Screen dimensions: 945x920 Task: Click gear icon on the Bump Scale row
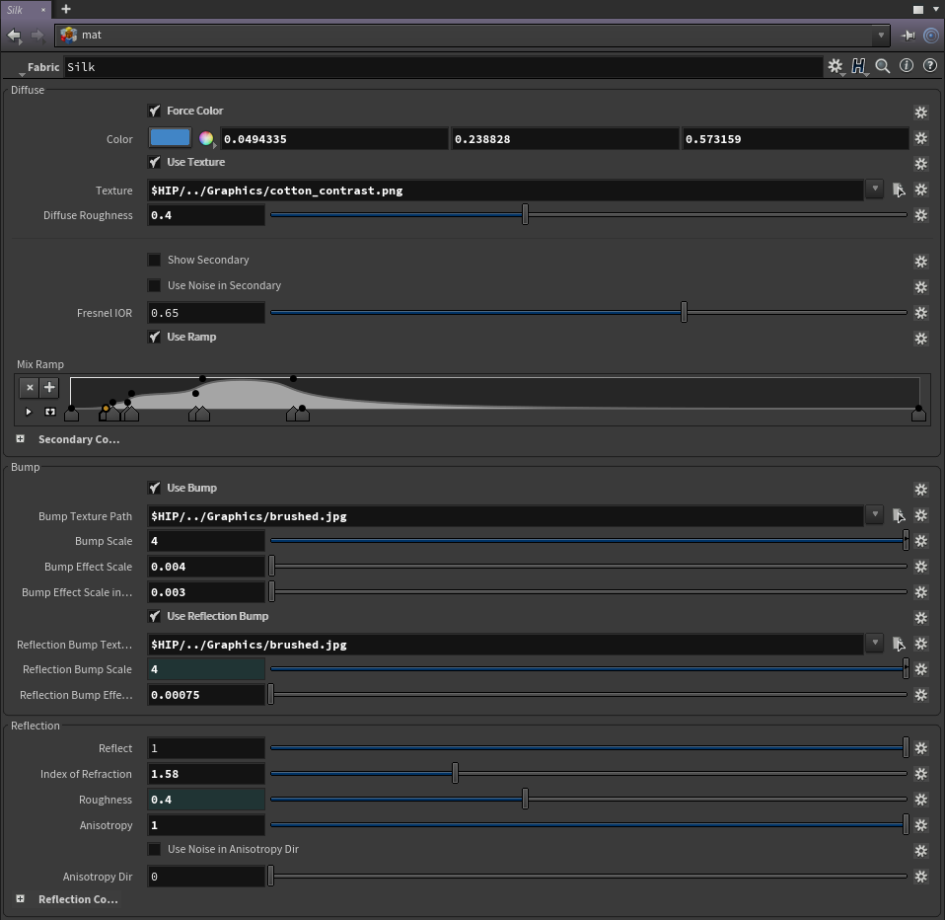click(921, 541)
